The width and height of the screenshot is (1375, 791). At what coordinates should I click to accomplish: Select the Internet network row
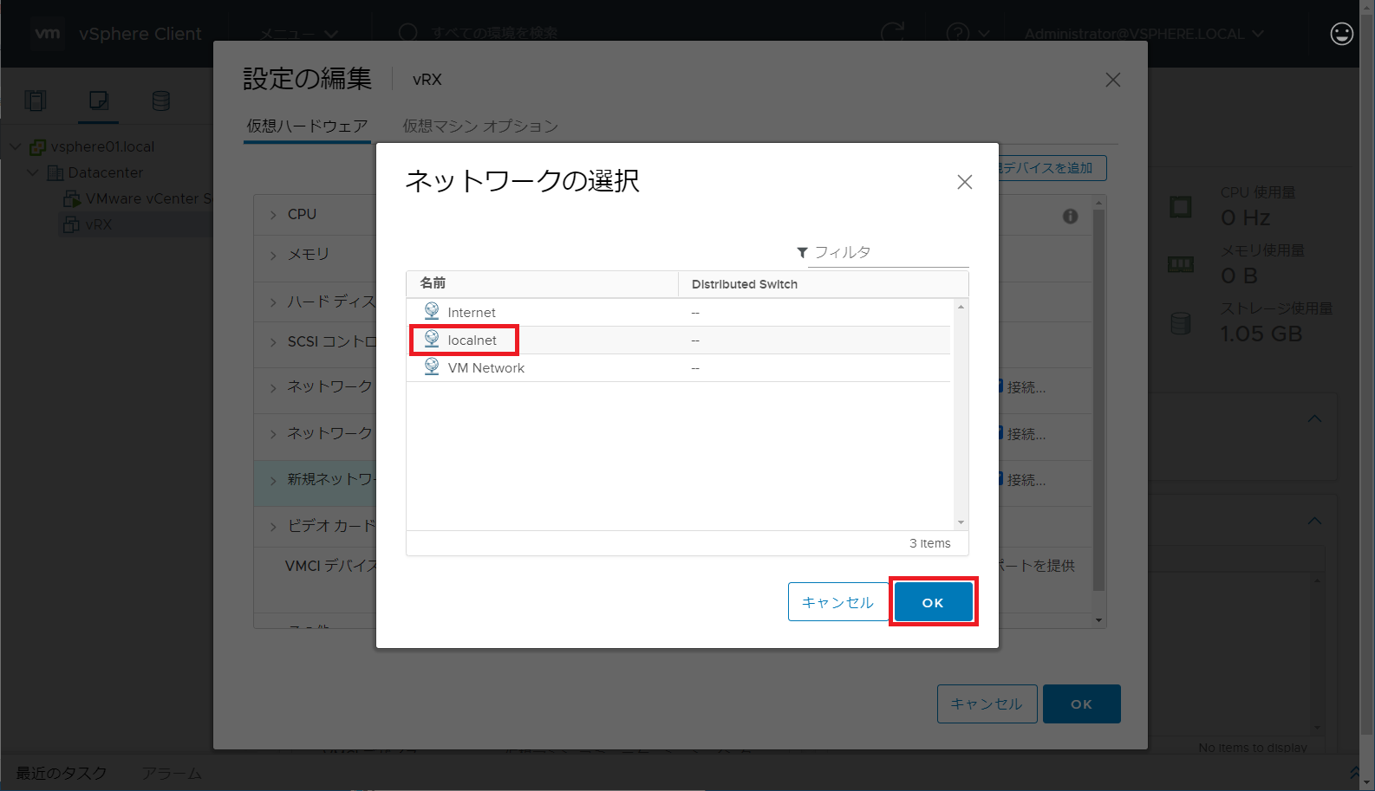click(679, 313)
